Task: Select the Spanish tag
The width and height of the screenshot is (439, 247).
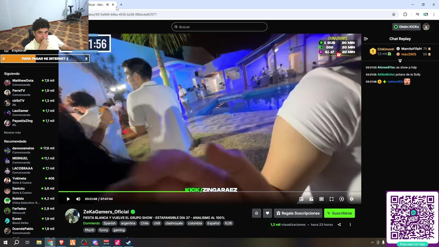Action: tap(109, 223)
